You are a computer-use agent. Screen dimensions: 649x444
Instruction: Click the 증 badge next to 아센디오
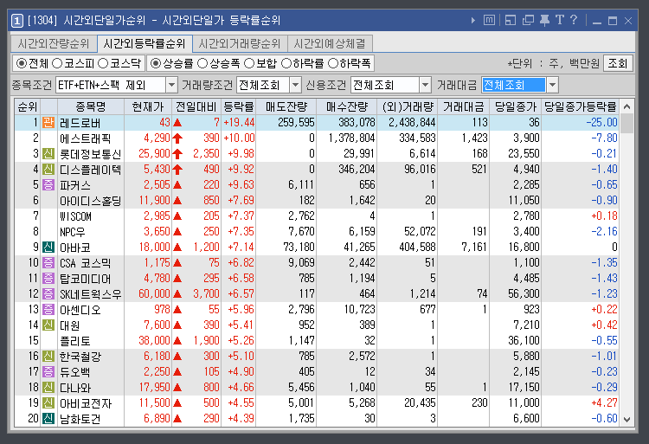[x=48, y=310]
